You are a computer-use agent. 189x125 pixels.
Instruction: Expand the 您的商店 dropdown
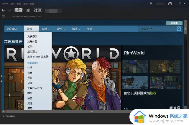(x=14, y=29)
